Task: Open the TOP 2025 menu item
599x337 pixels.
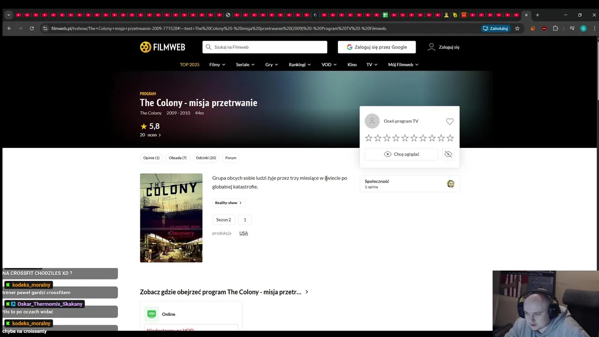Action: pyautogui.click(x=190, y=65)
